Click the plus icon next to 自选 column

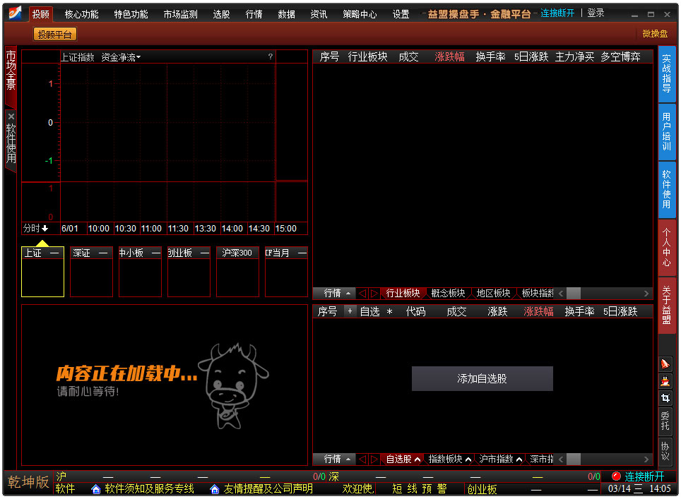coord(350,311)
